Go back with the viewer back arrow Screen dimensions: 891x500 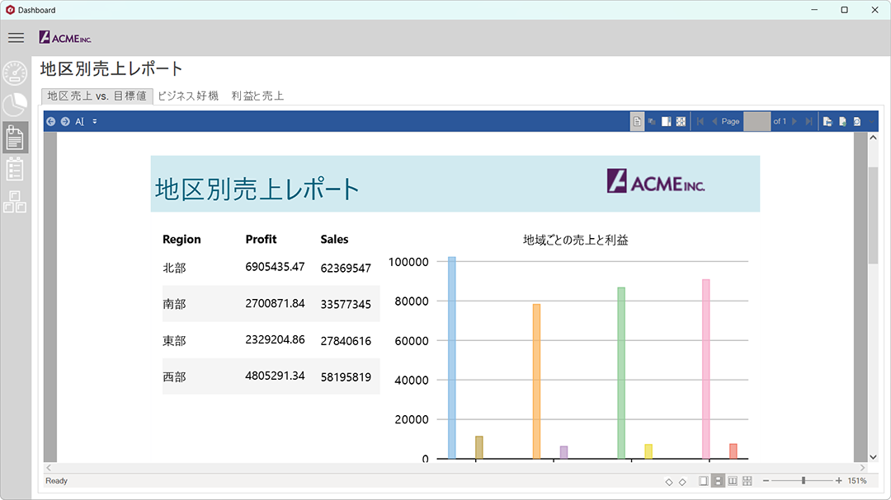pos(50,121)
